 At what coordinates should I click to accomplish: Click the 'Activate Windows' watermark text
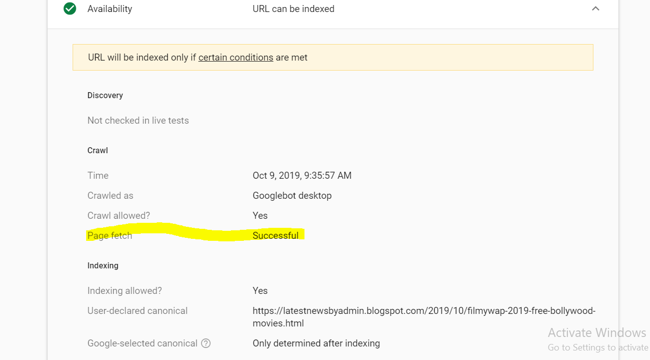point(597,333)
